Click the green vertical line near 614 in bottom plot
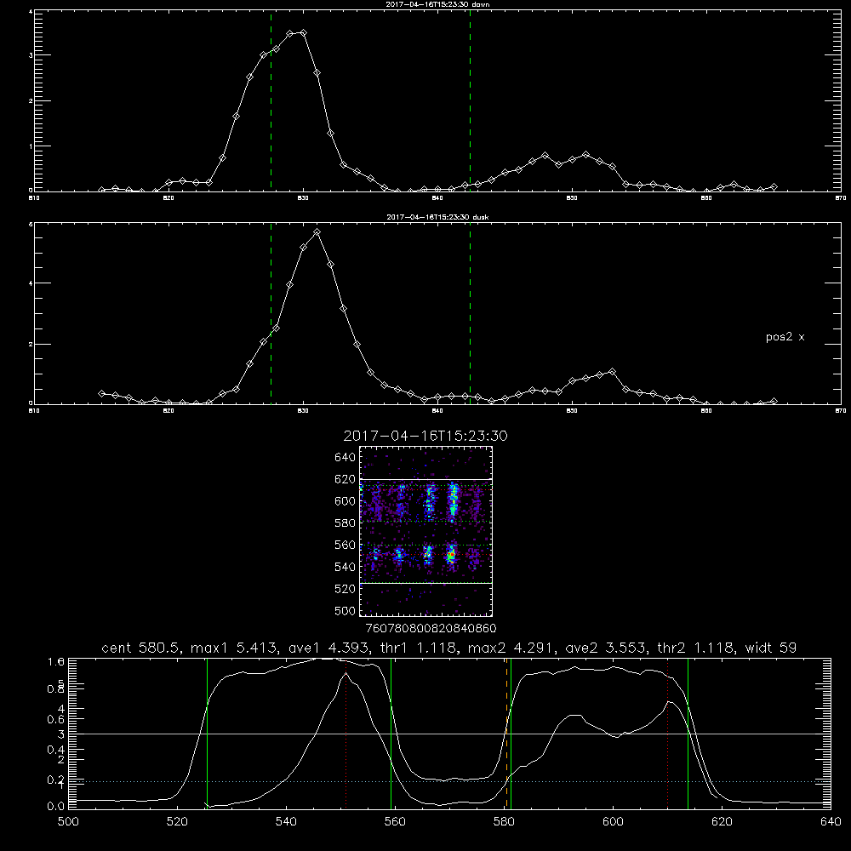The height and width of the screenshot is (851, 851). (x=688, y=733)
